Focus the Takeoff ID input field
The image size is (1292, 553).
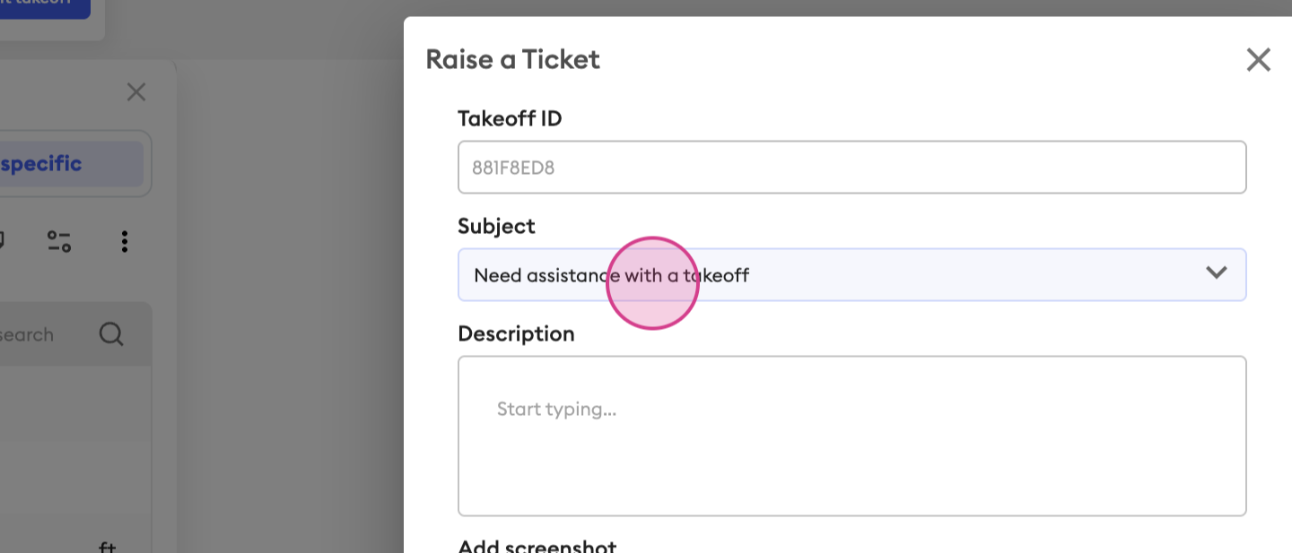coord(851,167)
